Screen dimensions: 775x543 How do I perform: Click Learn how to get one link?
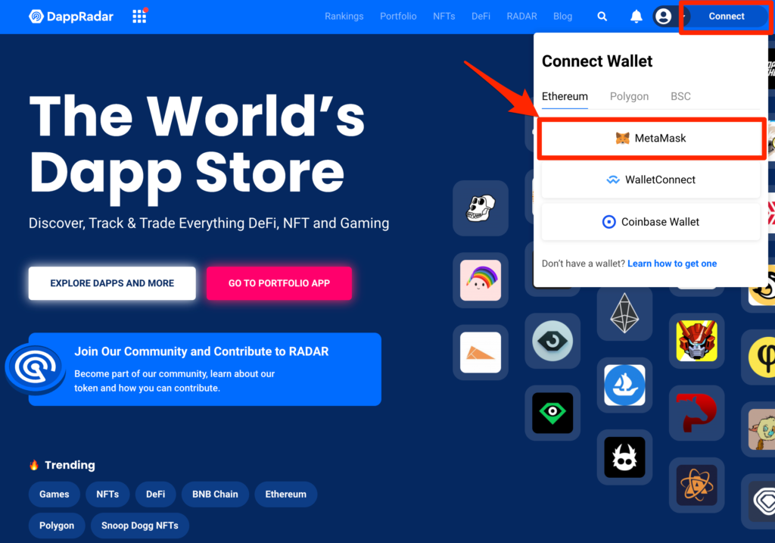click(x=672, y=264)
